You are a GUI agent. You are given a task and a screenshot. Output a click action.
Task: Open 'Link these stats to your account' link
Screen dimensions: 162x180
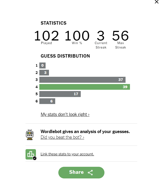pos(67,154)
